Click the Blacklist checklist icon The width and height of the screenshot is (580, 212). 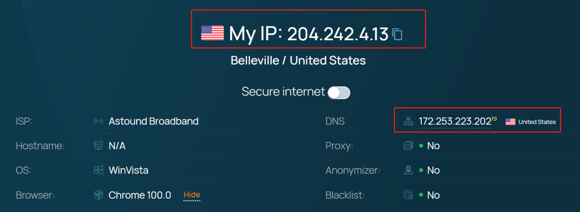coord(408,195)
